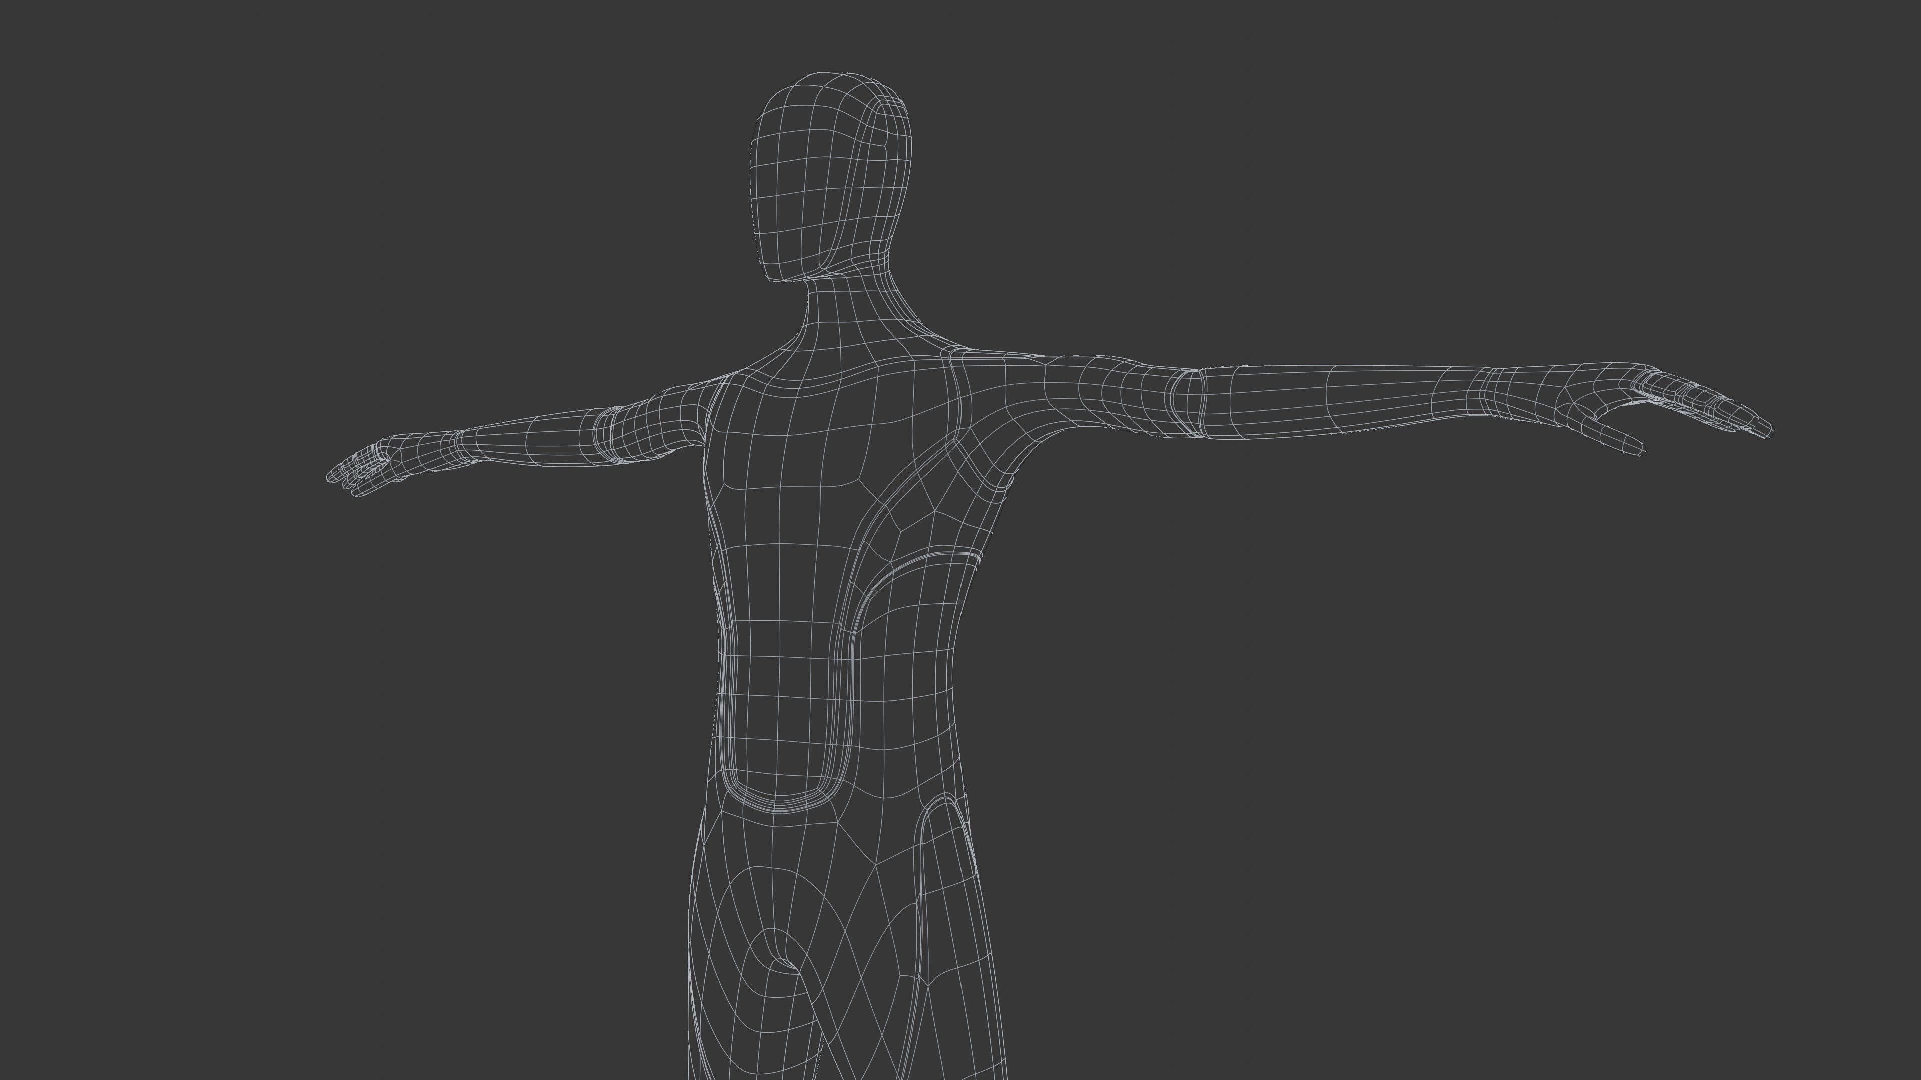Select the nearer arm's forearm segment
This screenshot has height=1080, width=1921.
point(1342,399)
